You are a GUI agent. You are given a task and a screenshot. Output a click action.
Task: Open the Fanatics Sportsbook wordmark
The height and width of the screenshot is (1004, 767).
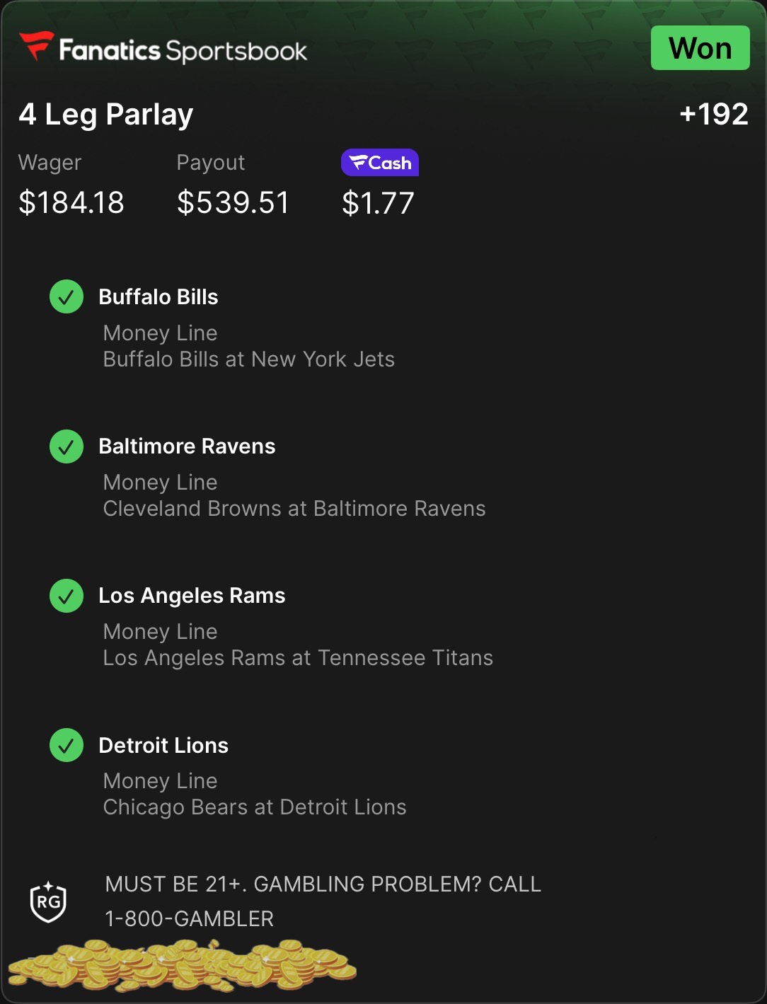tap(183, 51)
